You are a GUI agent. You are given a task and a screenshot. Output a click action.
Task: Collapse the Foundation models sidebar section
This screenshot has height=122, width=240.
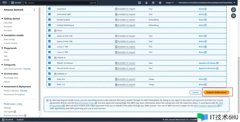2,35
